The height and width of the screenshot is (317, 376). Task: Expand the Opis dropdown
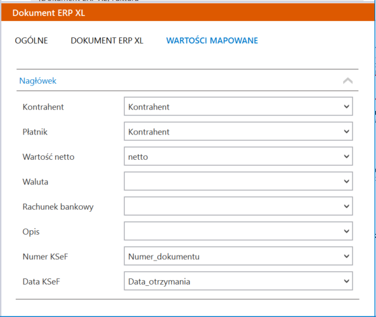point(238,231)
